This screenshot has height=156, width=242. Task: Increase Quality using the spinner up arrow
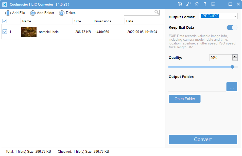point(235,56)
